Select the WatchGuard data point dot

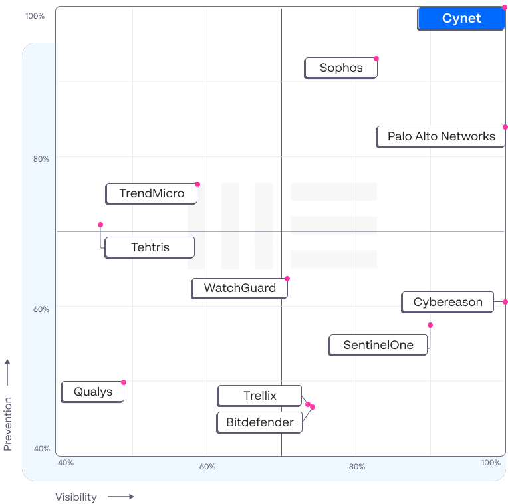pos(287,279)
